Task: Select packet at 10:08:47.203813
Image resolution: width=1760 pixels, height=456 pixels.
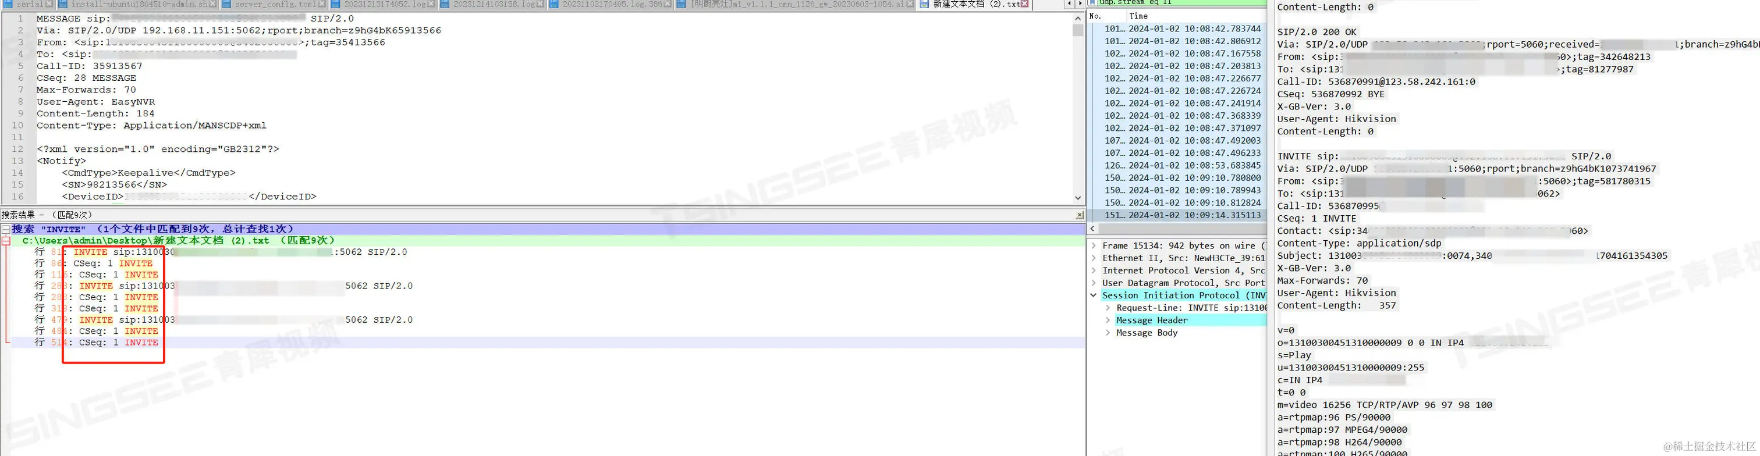Action: 1176,66
